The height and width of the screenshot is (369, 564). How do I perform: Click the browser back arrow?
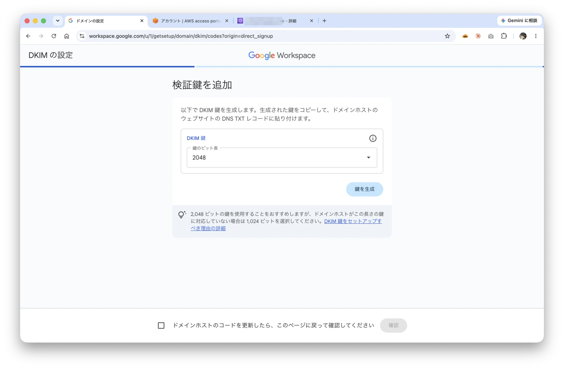point(28,36)
